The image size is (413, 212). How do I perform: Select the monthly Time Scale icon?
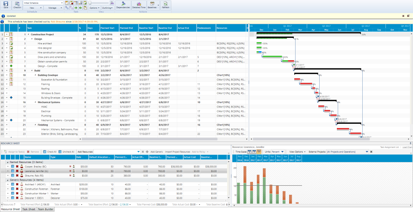tap(259, 152)
